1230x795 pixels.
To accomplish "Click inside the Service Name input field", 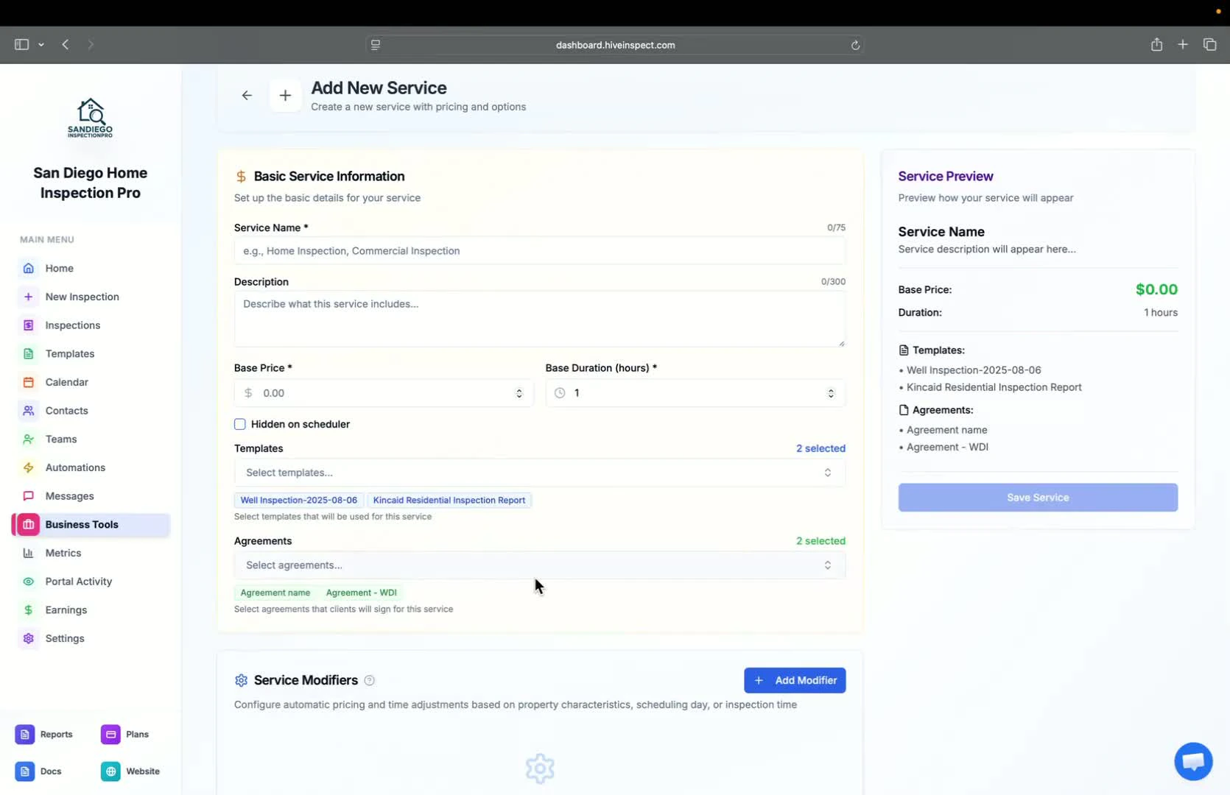I will tap(539, 251).
